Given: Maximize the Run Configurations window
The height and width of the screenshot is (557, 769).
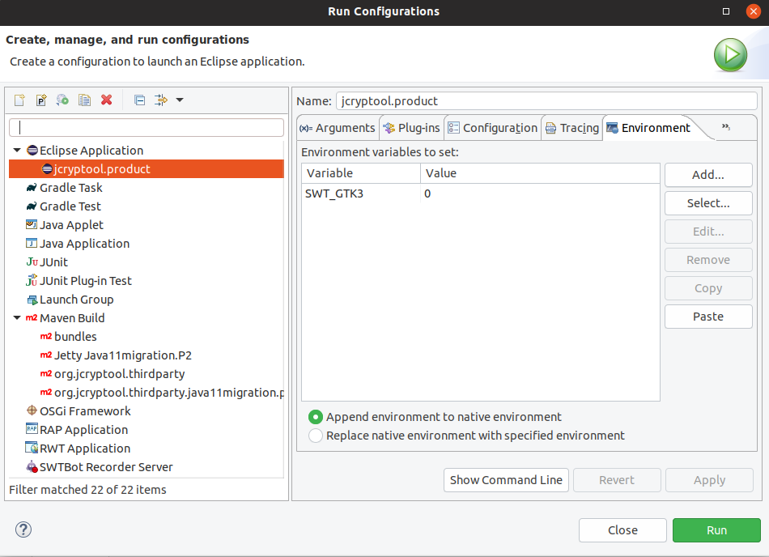Looking at the screenshot, I should click(x=726, y=11).
